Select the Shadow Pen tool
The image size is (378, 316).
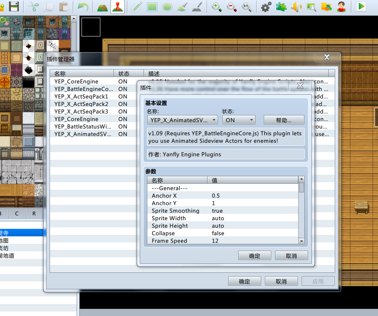tap(197, 6)
